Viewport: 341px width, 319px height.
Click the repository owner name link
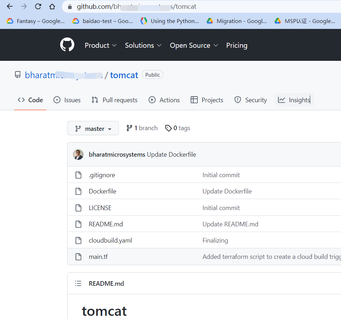click(x=64, y=75)
